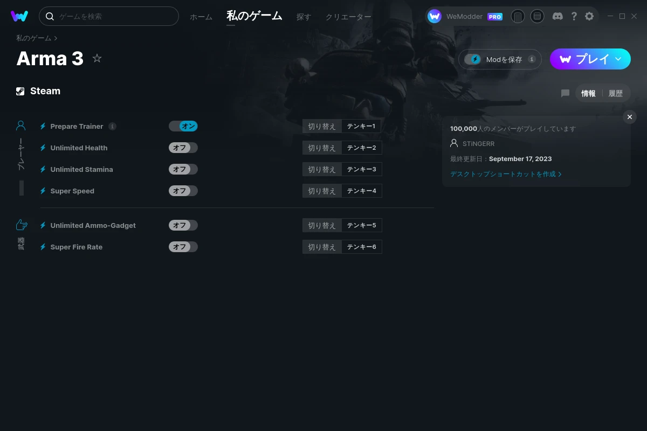The image size is (647, 431).
Task: Click the STiNGERR author name
Action: pos(478,144)
